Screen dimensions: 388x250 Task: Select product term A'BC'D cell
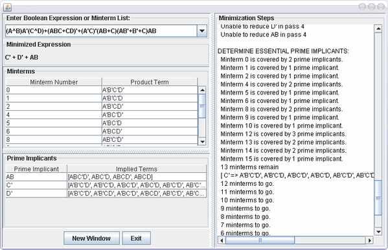pyautogui.click(x=150, y=123)
